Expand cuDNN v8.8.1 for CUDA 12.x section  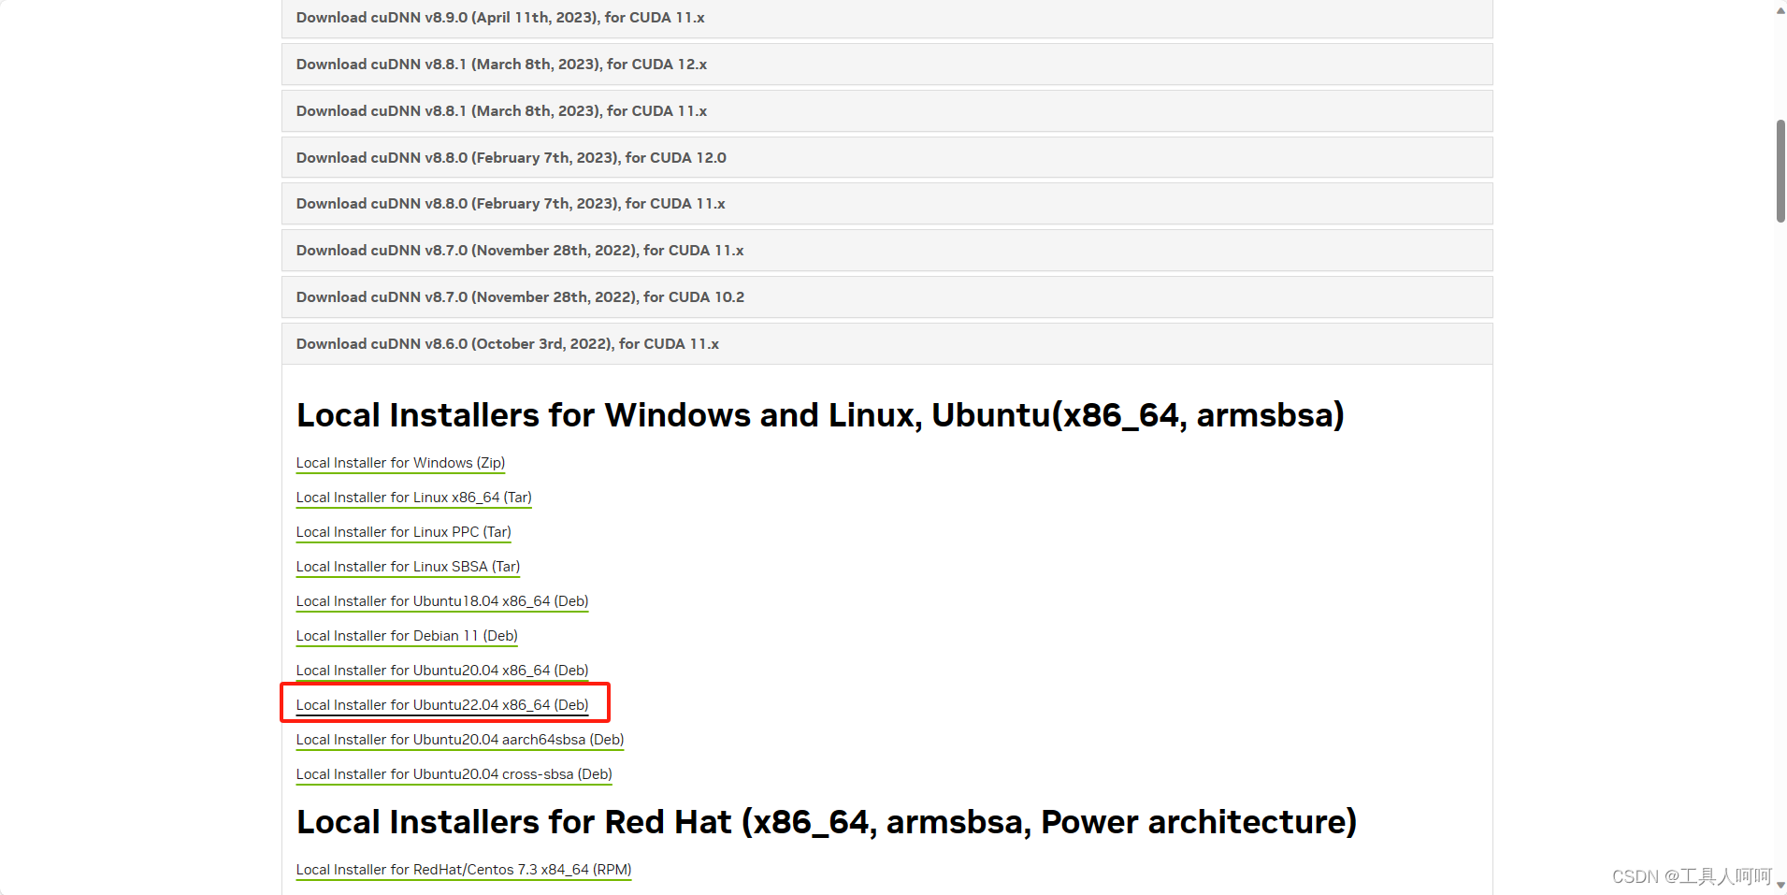[886, 65]
